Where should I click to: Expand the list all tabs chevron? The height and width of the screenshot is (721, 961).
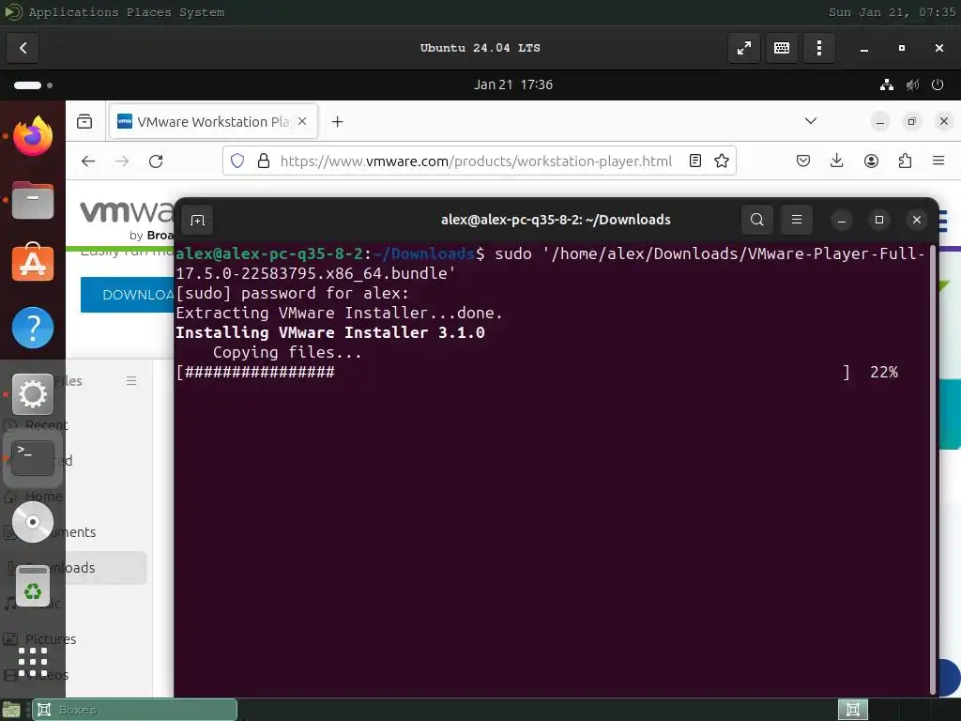pos(810,121)
